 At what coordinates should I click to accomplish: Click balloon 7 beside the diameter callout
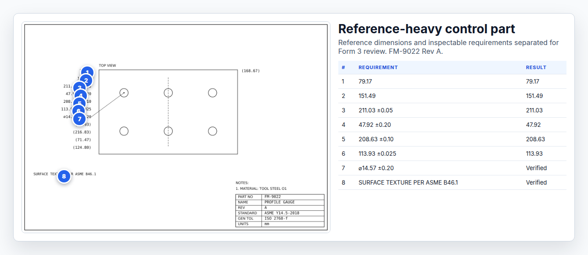[79, 119]
